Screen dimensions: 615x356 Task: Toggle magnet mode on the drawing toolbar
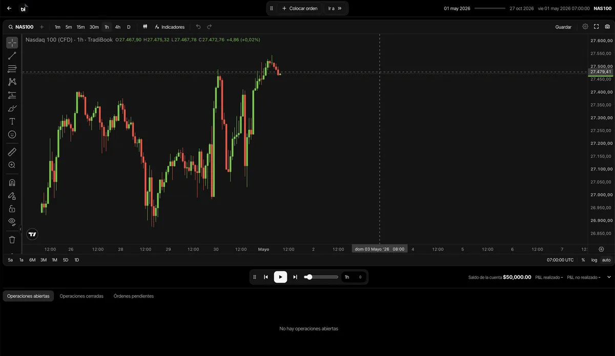click(12, 182)
